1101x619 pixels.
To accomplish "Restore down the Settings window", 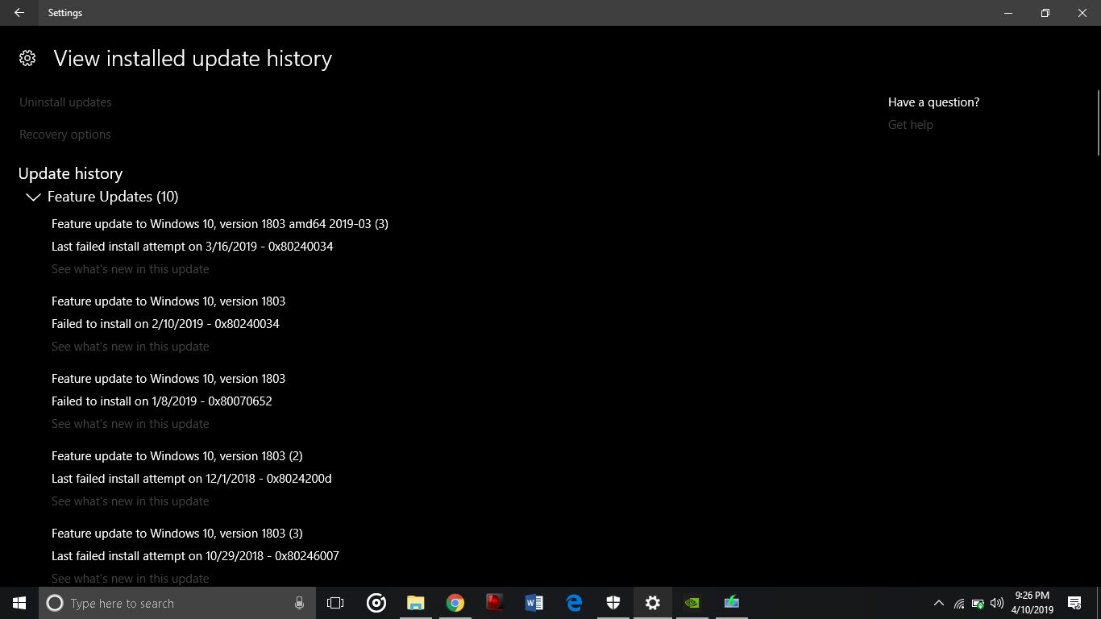I will (x=1045, y=13).
